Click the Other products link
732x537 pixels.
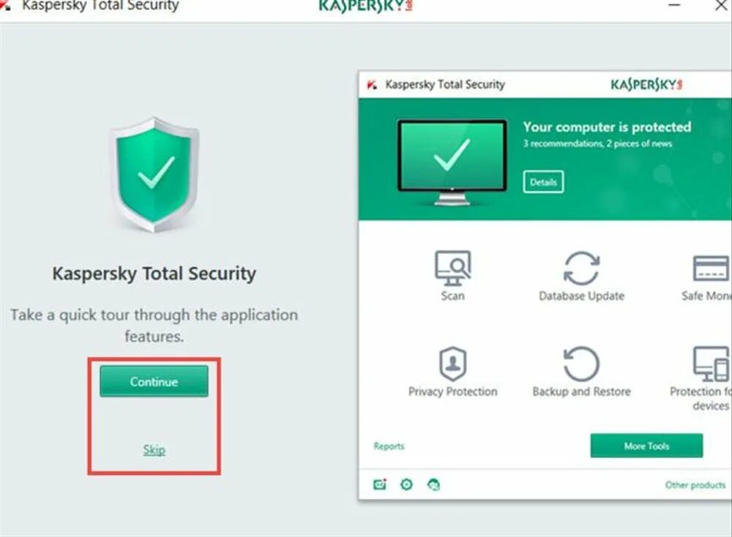click(695, 485)
